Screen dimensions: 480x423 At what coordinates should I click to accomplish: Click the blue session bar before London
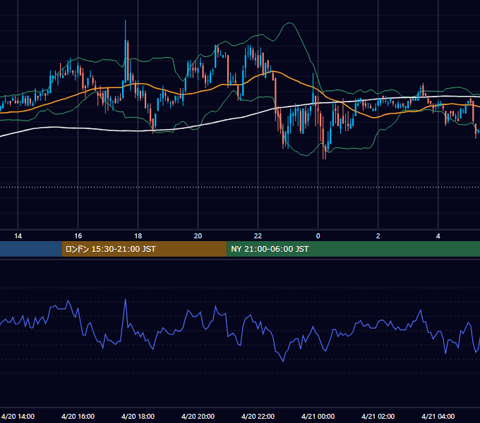coord(31,249)
